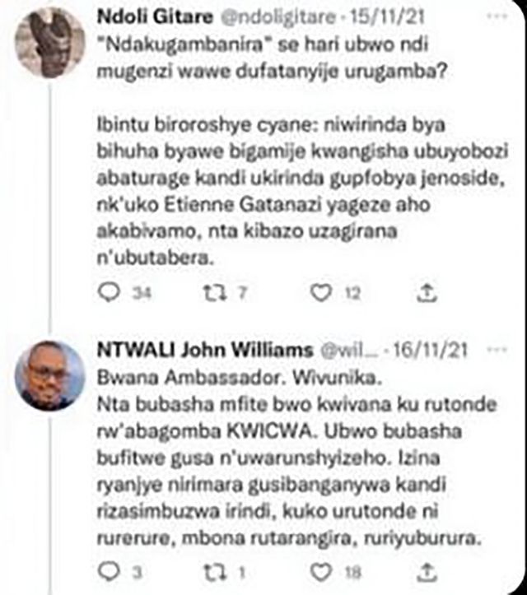Retweet NTWALI John Williams' tweet
This screenshot has width=527, height=595.
tap(215, 572)
